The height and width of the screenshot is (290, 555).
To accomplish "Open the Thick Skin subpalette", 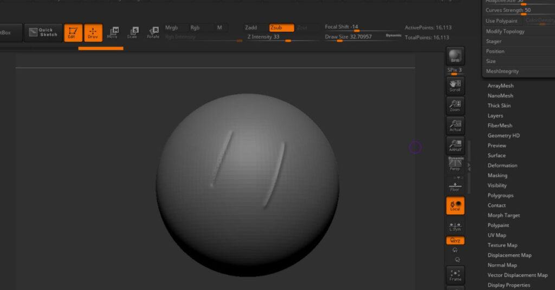I will pos(499,106).
